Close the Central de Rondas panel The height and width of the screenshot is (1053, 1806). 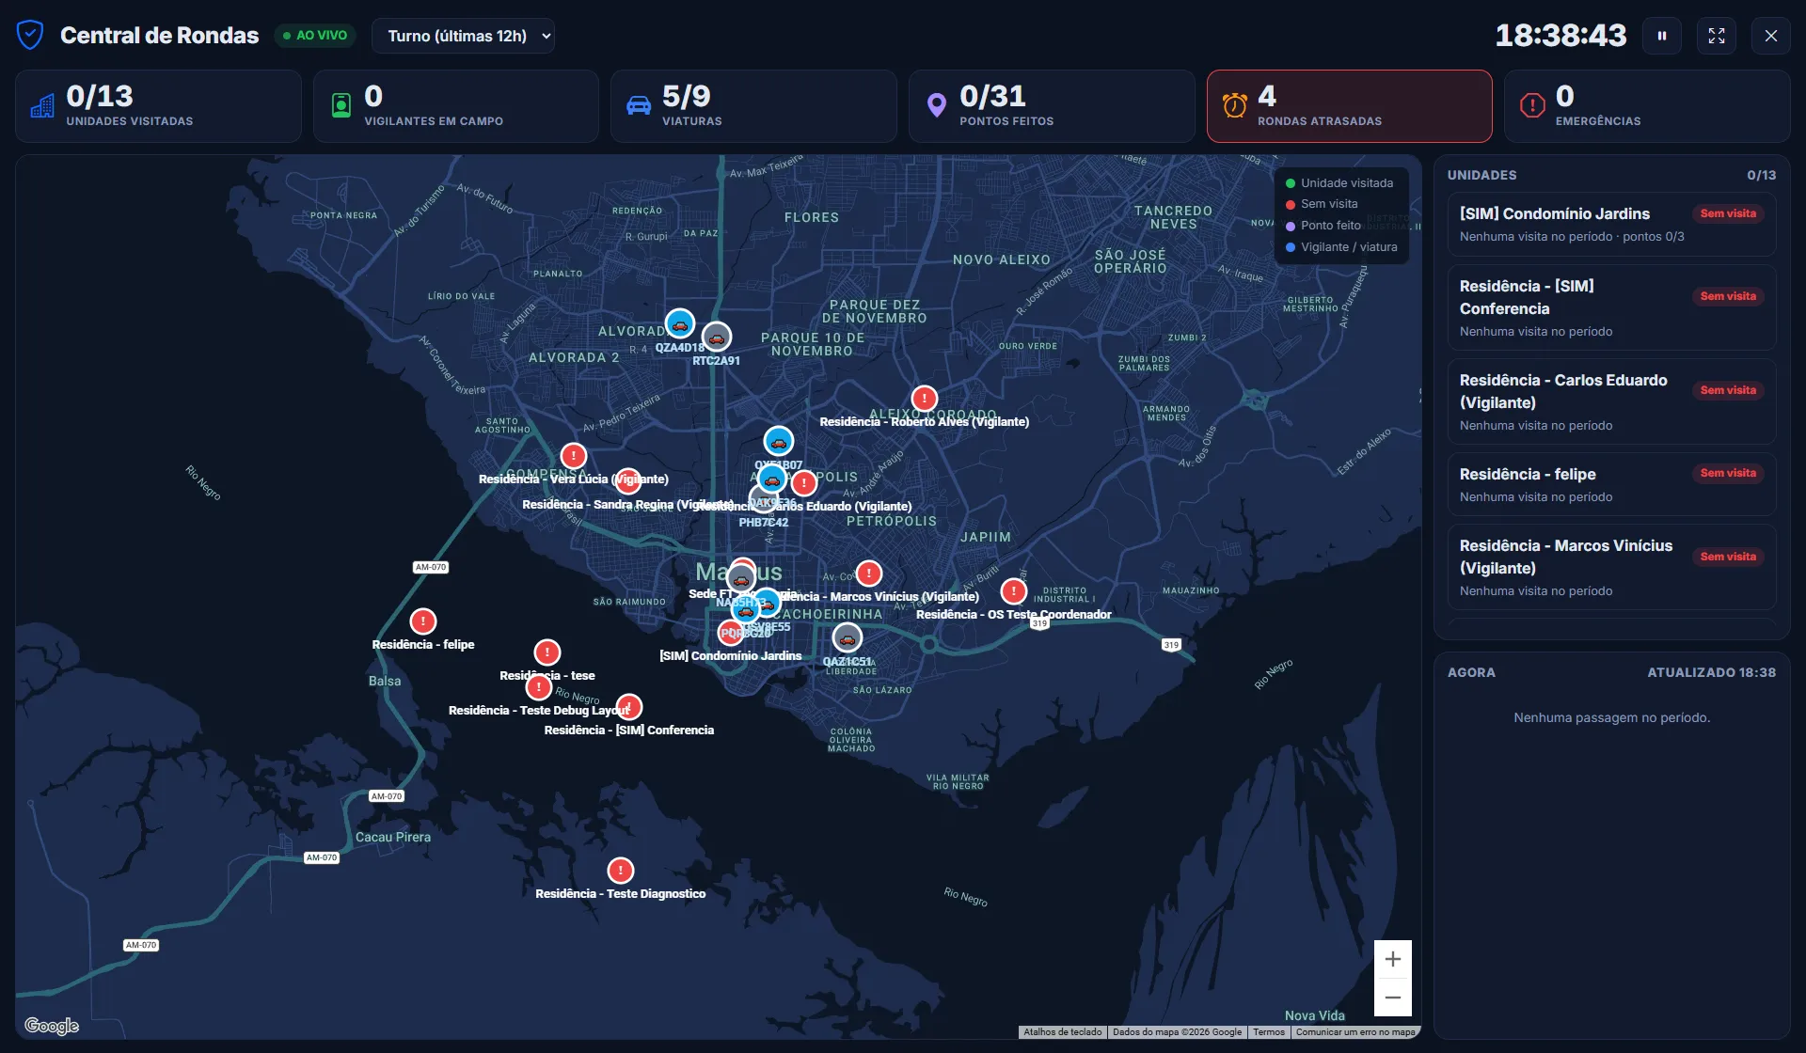[1771, 36]
